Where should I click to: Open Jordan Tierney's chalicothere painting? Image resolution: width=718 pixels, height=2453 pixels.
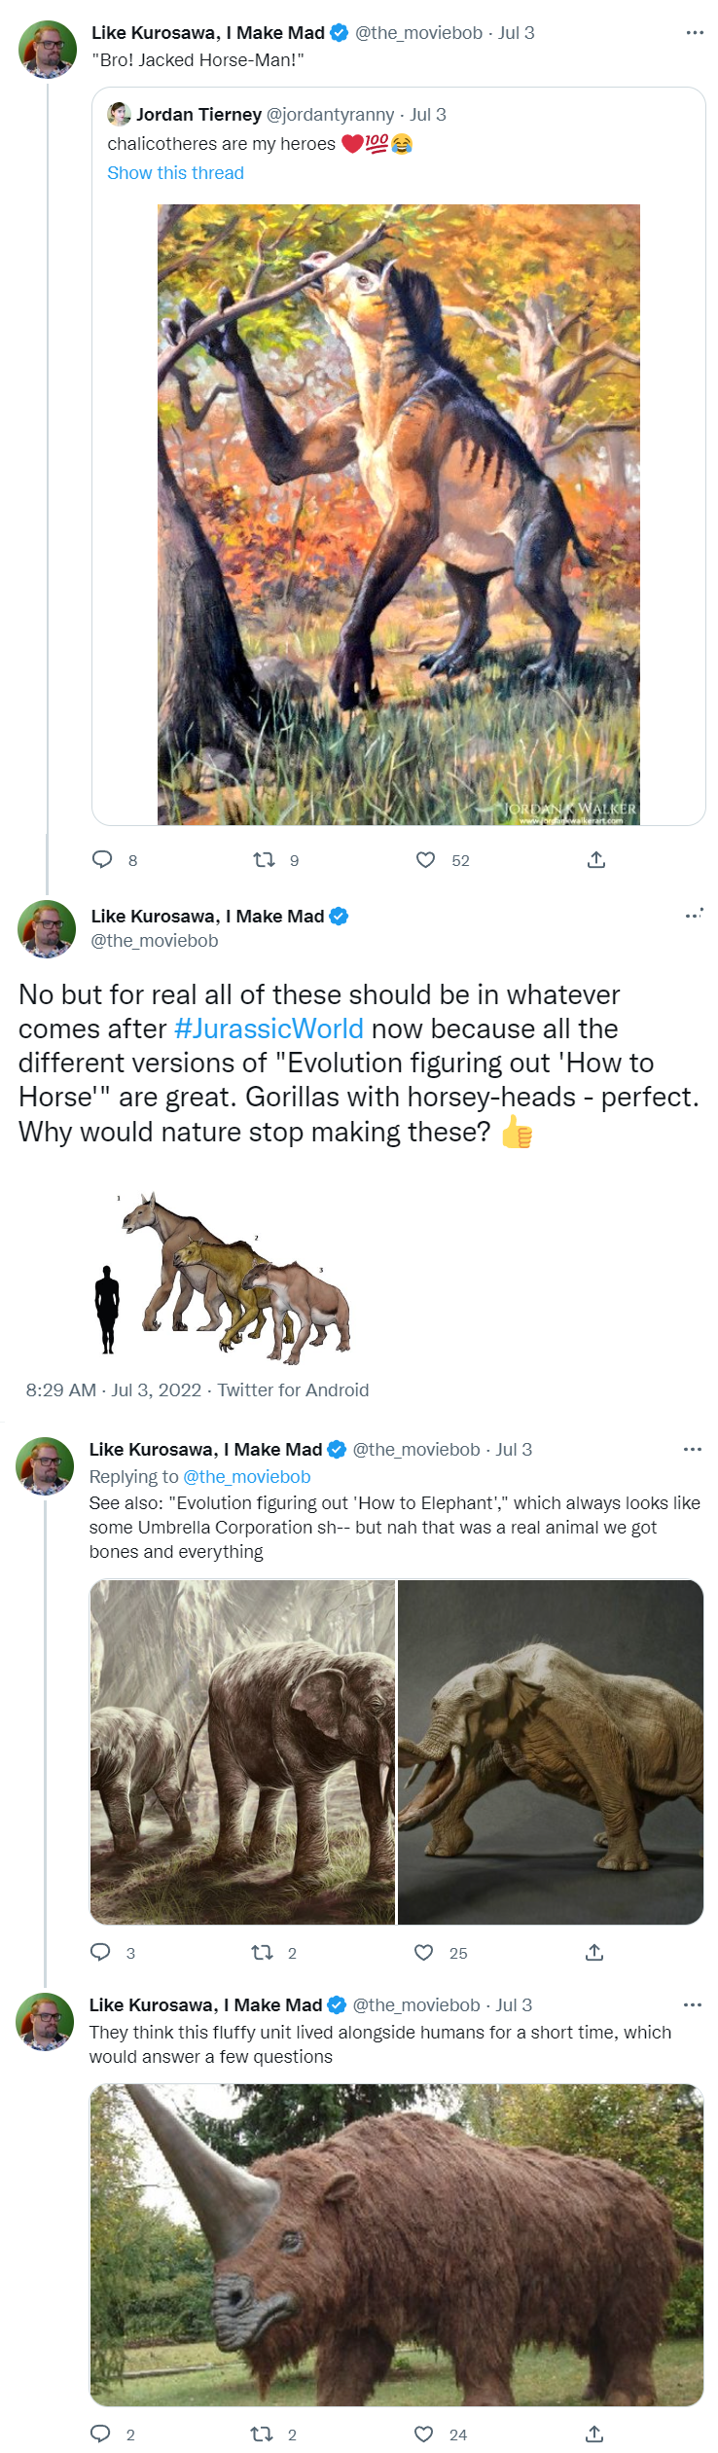[x=399, y=514]
